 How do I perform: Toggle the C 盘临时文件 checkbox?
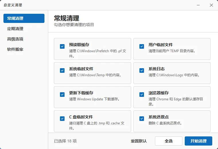(62, 119)
